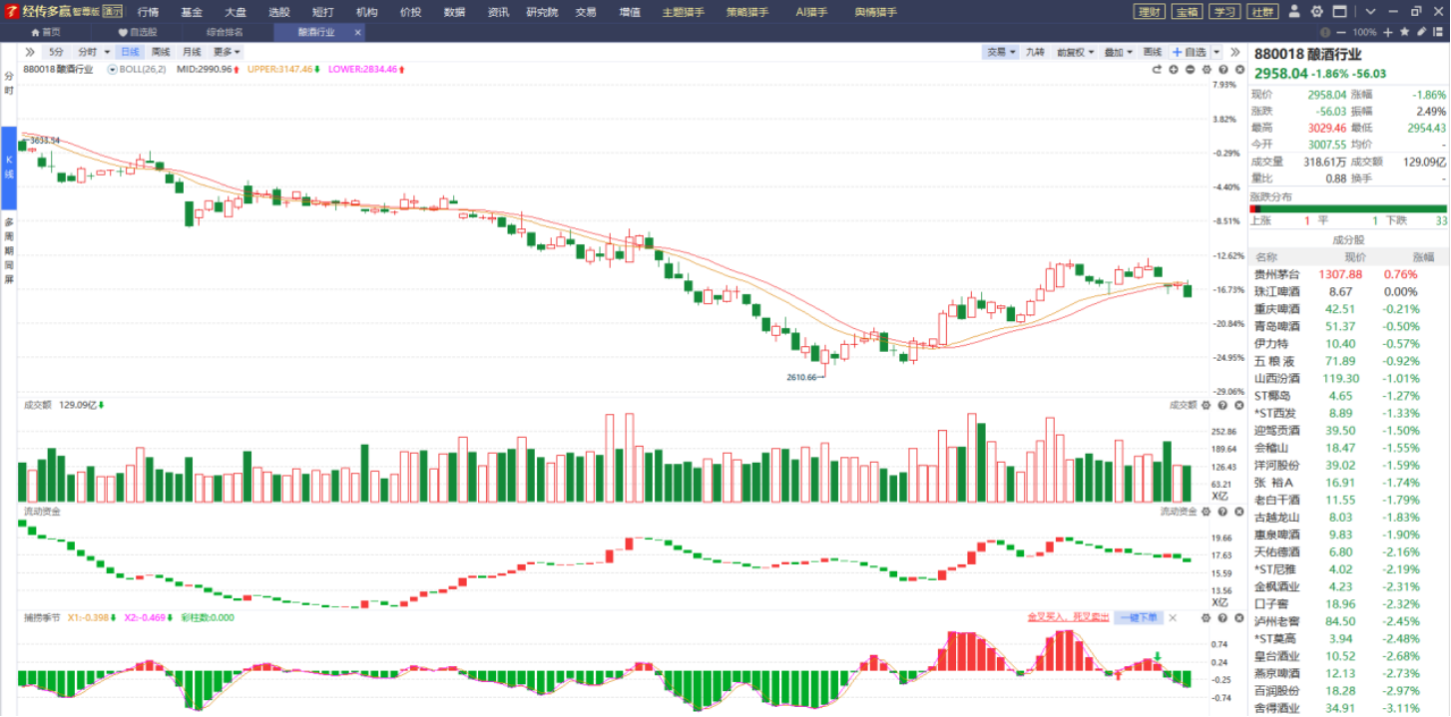
Task: Open settings gear in title bar
Action: point(1316,12)
